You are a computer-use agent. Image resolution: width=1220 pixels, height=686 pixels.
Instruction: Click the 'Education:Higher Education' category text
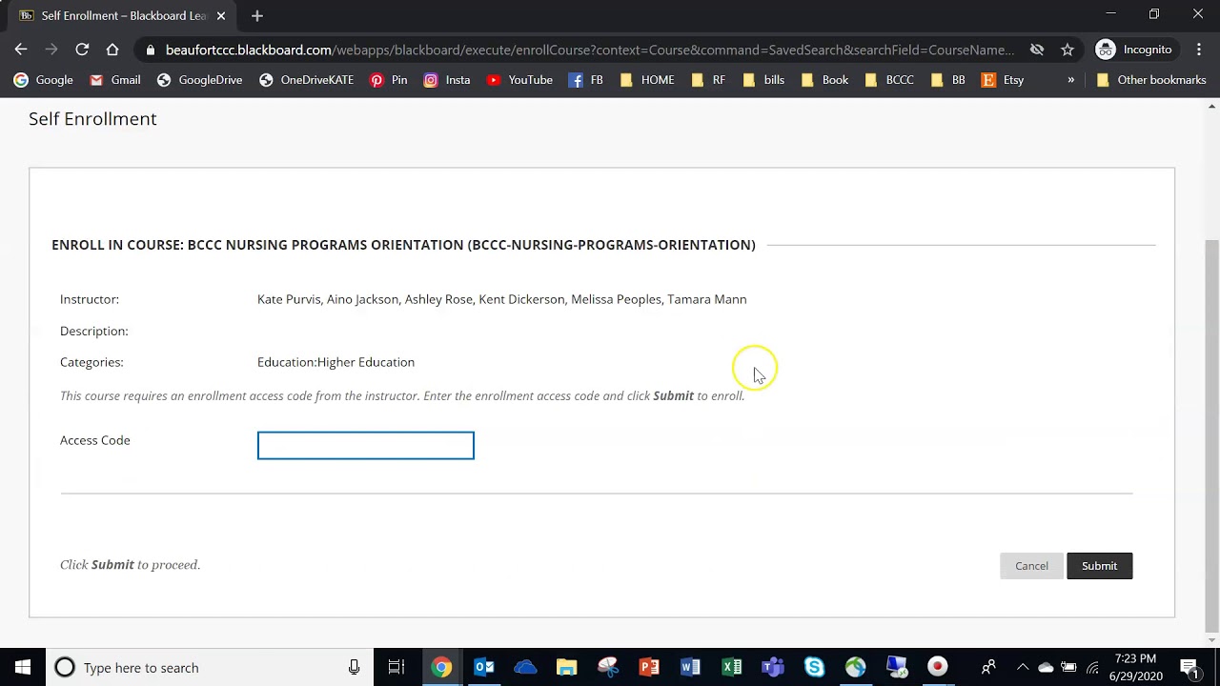[335, 362]
